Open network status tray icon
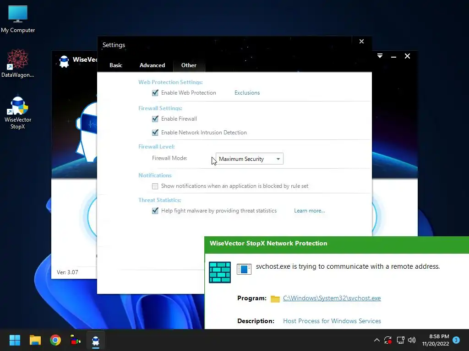 (x=400, y=340)
